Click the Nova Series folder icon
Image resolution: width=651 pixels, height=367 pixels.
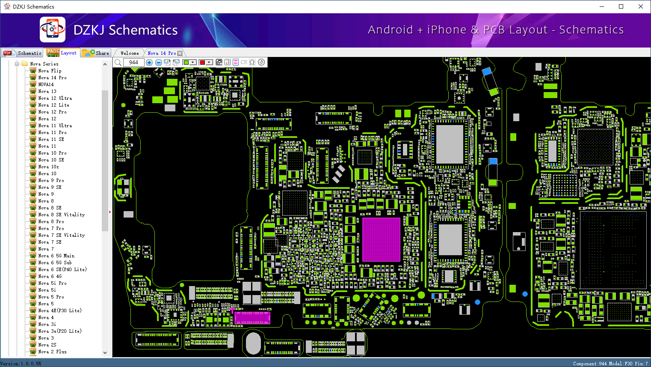click(25, 64)
